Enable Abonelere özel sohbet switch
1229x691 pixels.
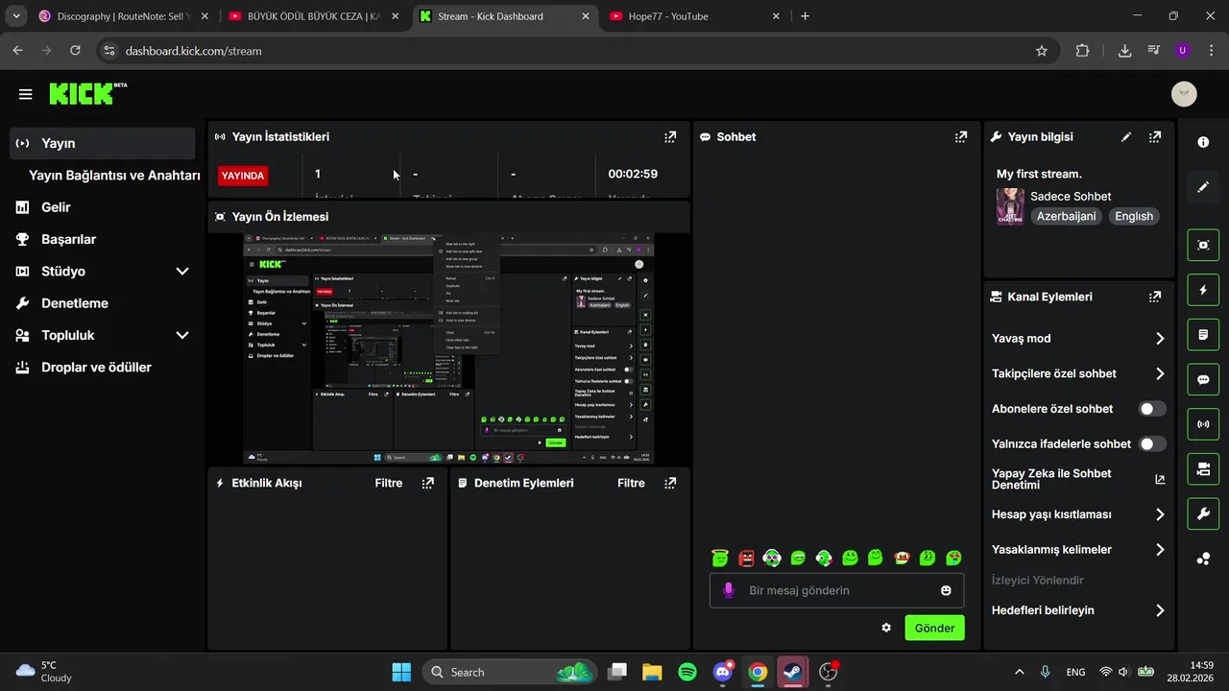tap(1152, 409)
